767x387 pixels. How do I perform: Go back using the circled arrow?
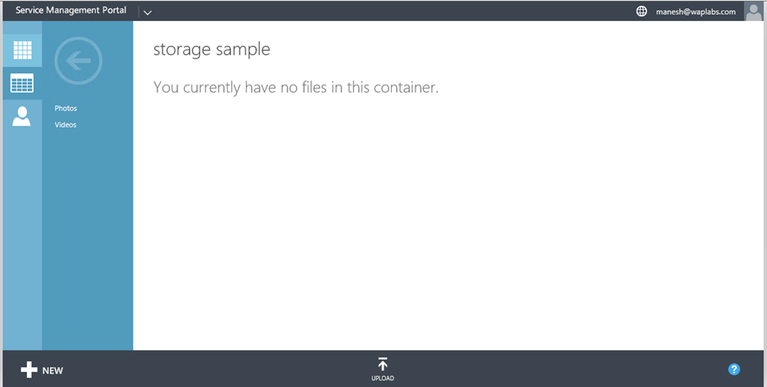click(x=79, y=61)
